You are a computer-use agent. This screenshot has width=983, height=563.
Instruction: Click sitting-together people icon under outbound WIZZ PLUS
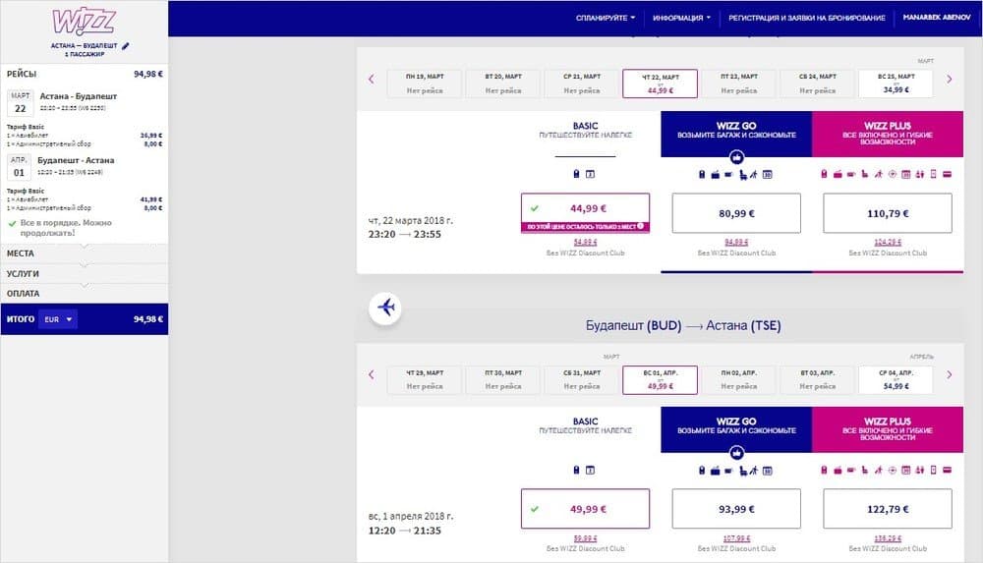[920, 174]
